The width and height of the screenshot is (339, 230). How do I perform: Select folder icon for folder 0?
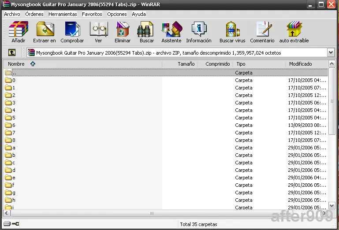point(8,80)
